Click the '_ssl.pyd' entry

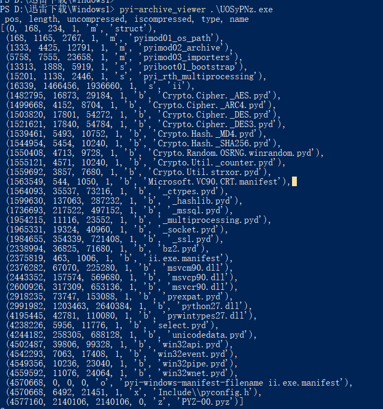click(115, 239)
